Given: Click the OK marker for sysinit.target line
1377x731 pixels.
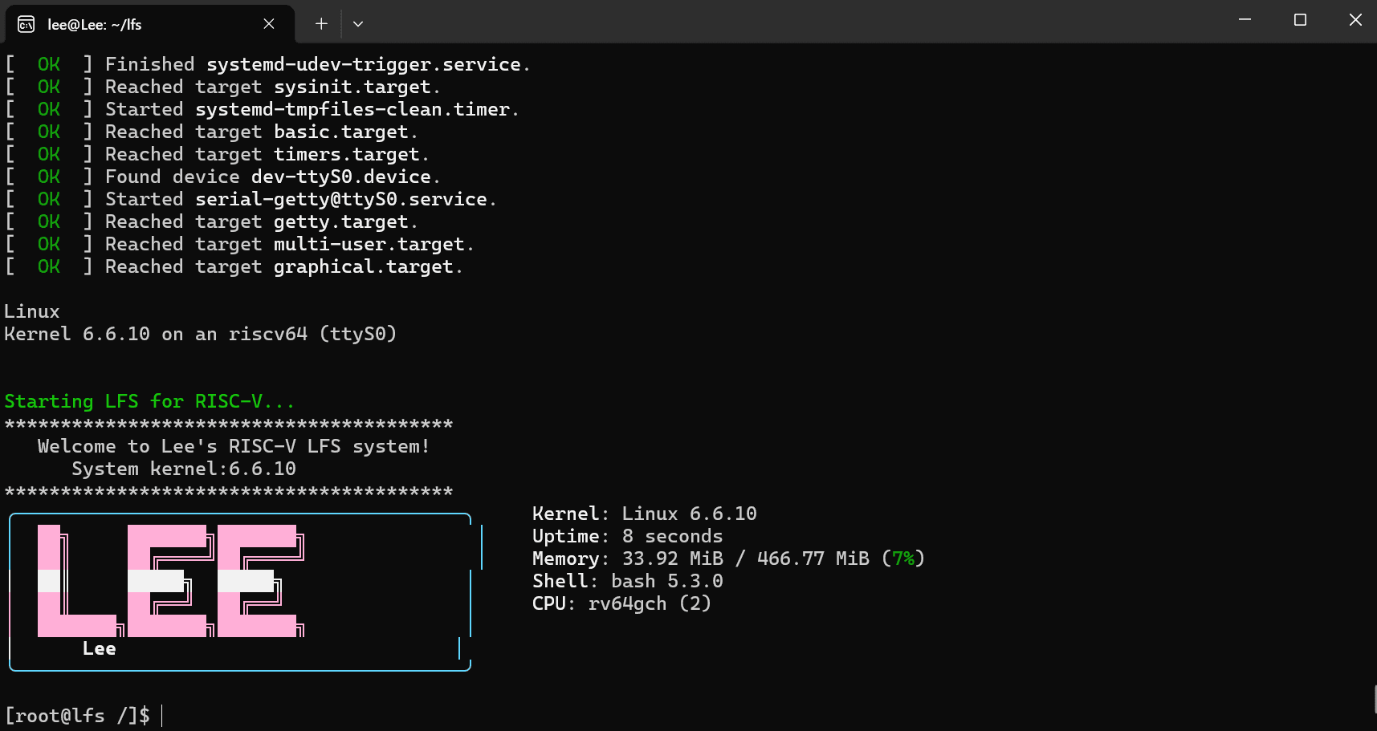Looking at the screenshot, I should (x=48, y=86).
